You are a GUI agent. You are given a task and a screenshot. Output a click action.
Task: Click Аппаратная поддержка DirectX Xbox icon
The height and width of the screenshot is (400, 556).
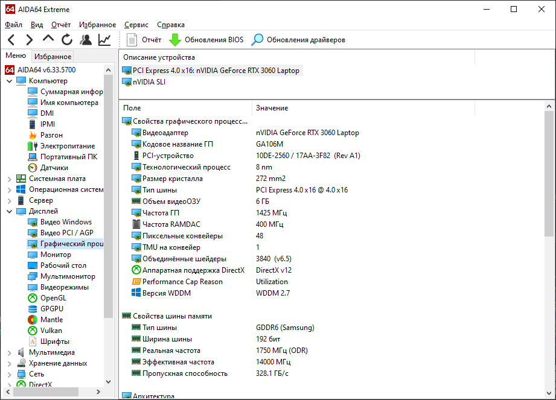point(136,270)
